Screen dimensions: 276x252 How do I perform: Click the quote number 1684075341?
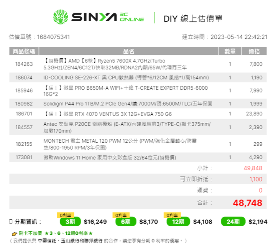click(54, 37)
